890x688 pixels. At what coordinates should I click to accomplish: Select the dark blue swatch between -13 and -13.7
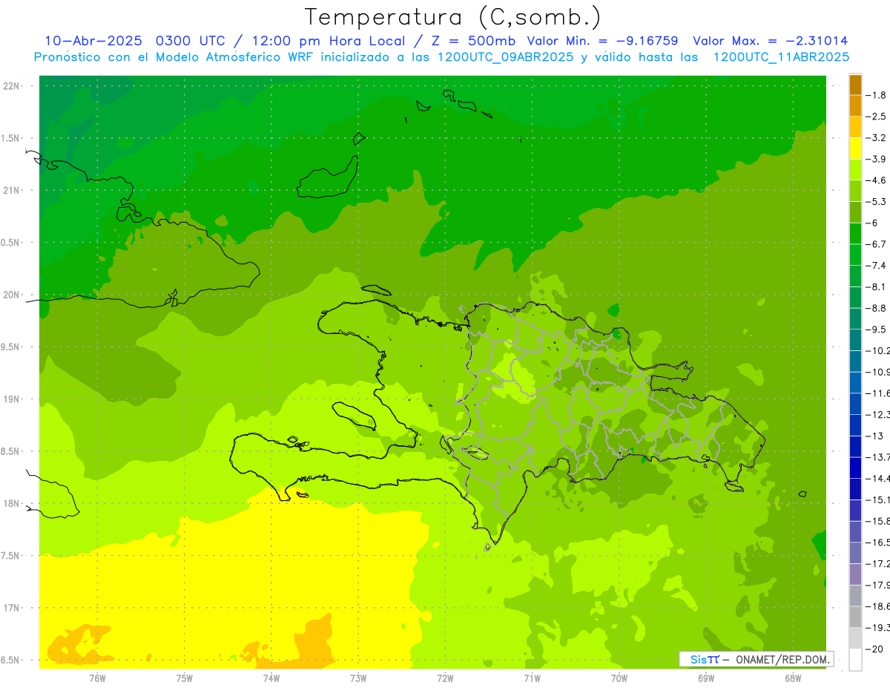click(855, 447)
